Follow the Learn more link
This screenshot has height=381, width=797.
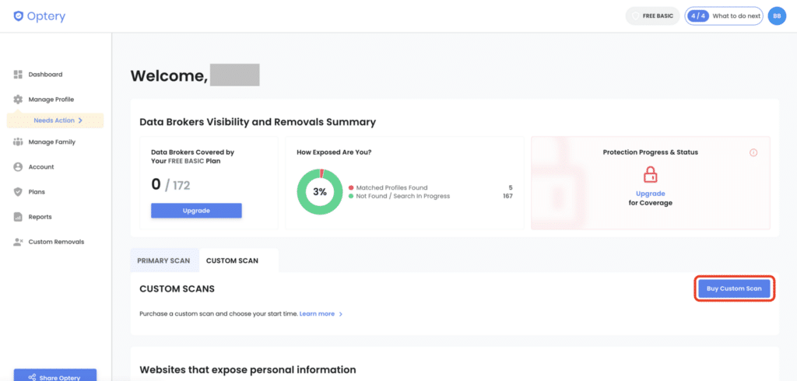click(317, 314)
